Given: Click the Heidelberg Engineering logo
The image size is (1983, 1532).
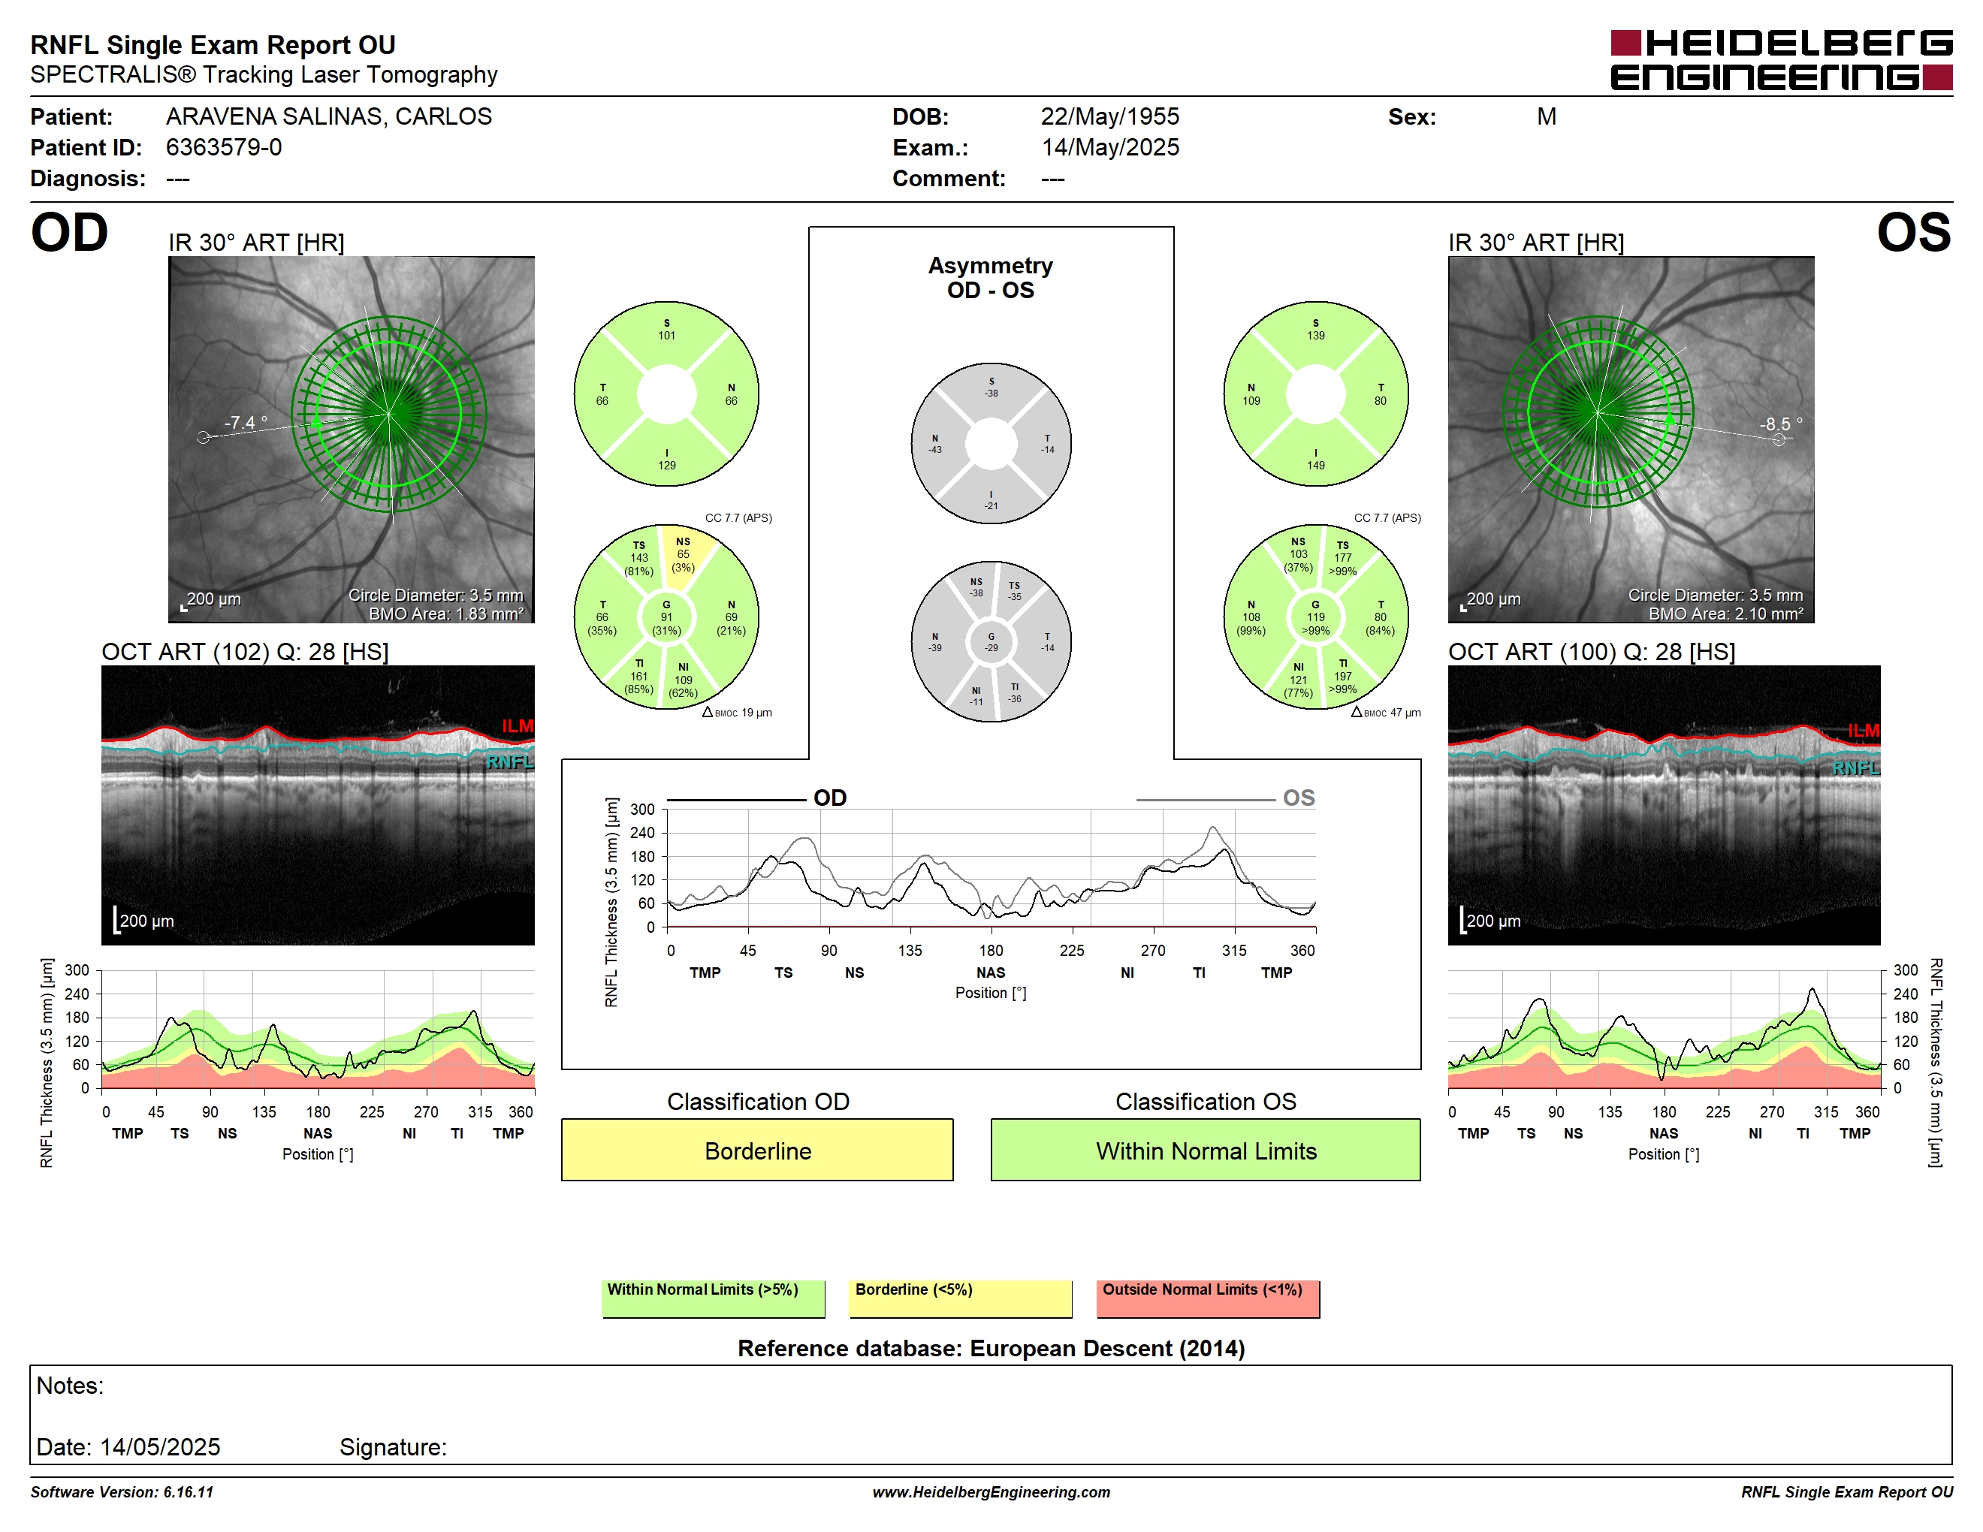Looking at the screenshot, I should click(1780, 60).
